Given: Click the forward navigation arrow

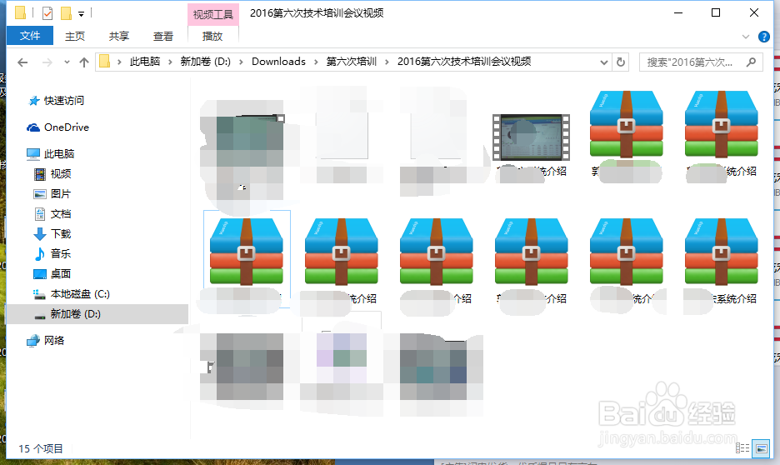Looking at the screenshot, I should coord(47,62).
